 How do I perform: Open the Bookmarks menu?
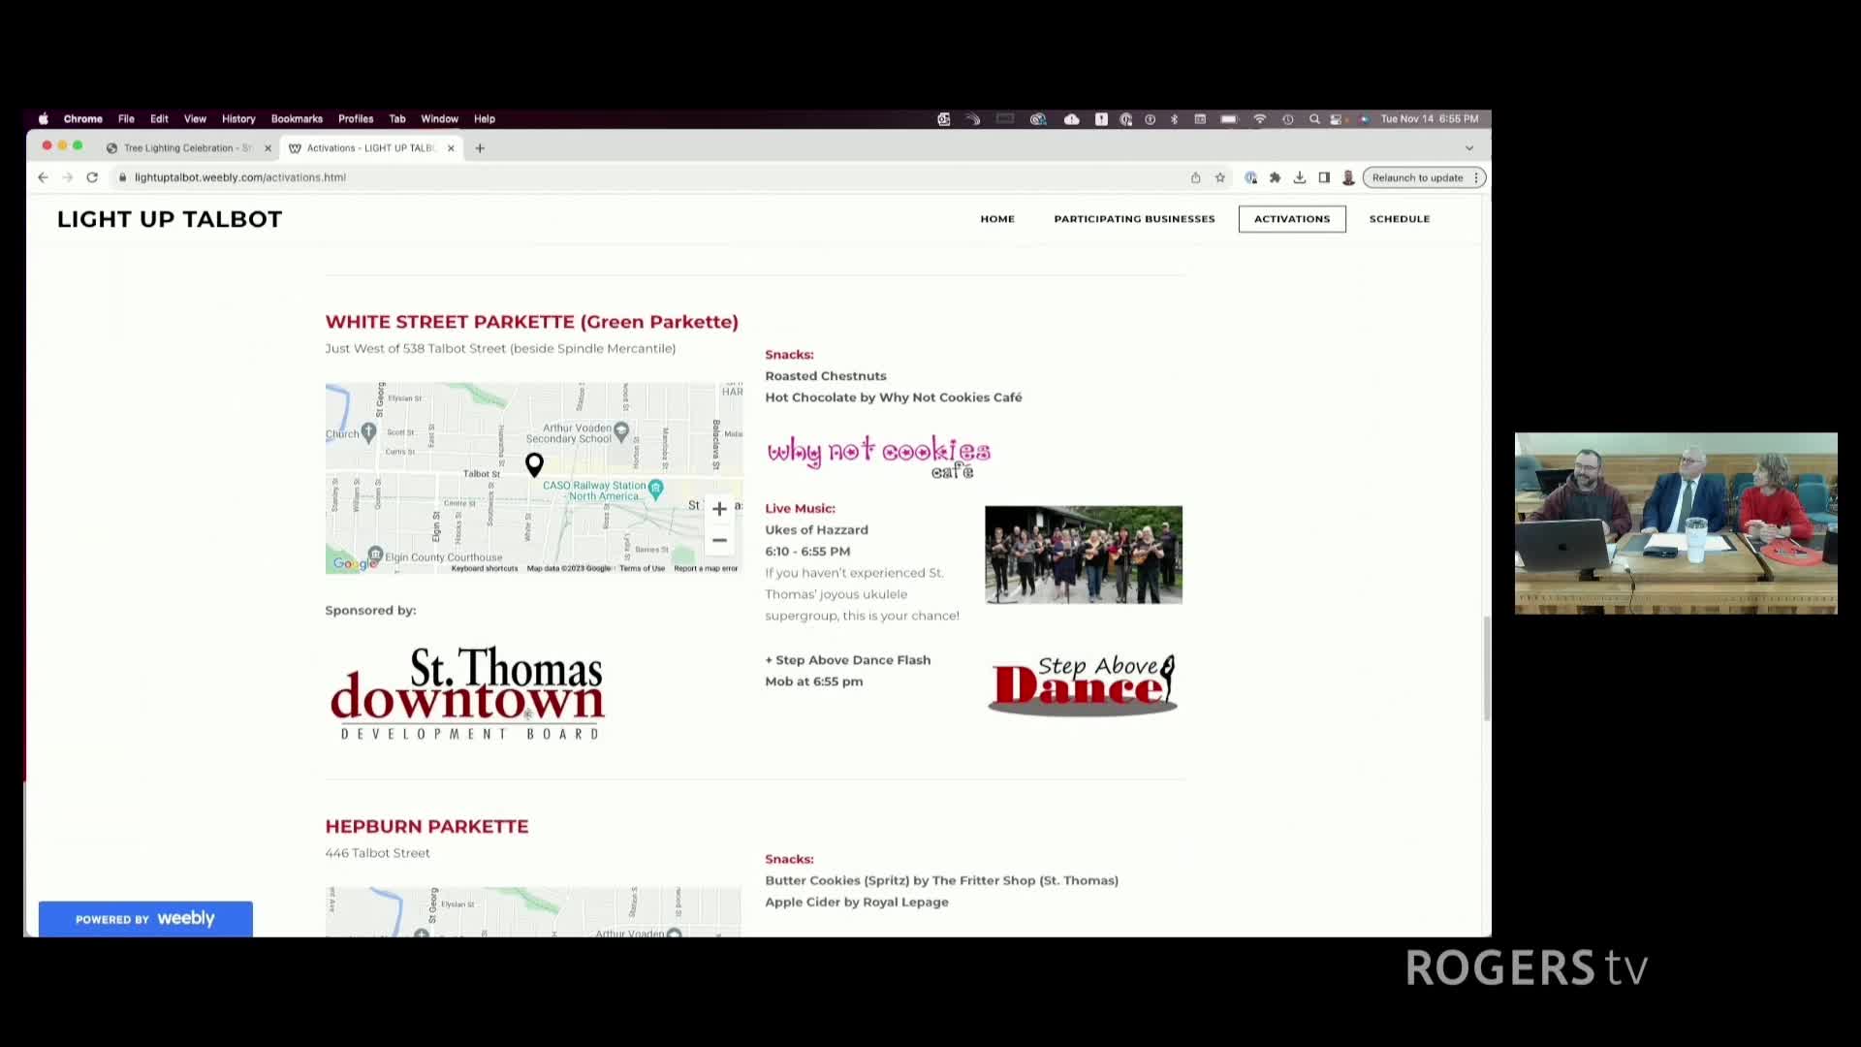(x=297, y=119)
